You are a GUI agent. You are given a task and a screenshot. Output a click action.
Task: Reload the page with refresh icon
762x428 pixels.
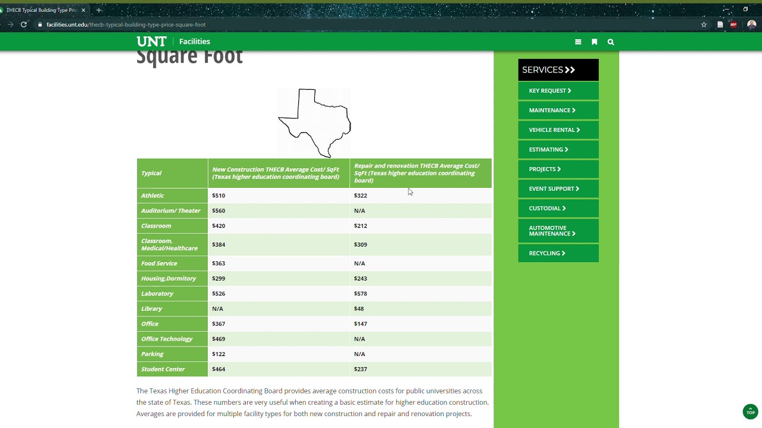coord(24,24)
